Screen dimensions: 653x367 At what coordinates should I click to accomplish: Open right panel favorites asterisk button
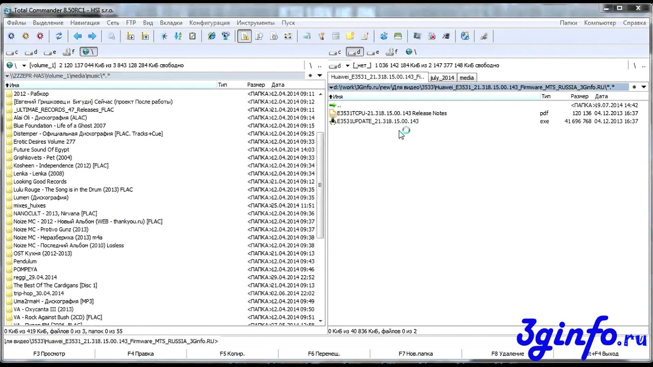(x=634, y=87)
